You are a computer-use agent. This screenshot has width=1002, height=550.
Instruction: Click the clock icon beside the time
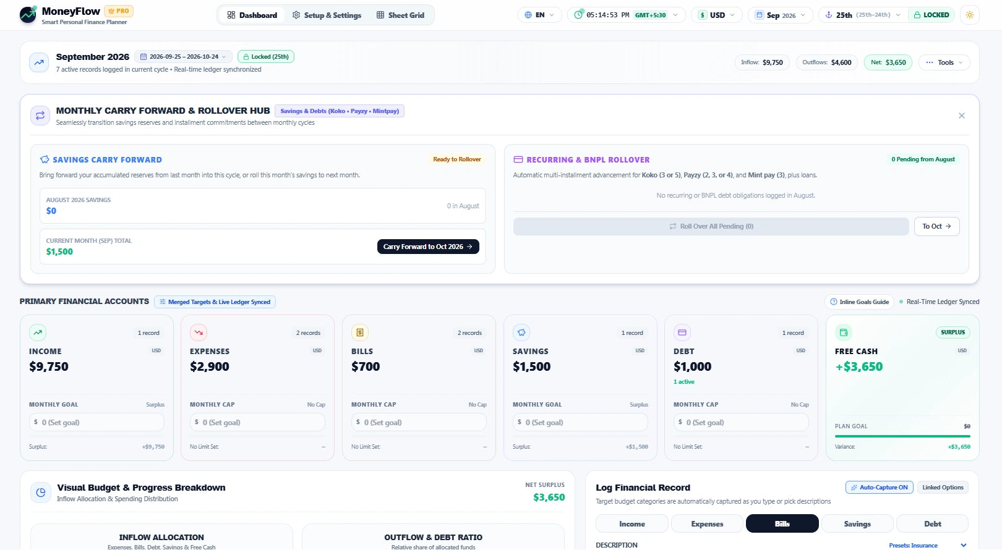point(578,15)
